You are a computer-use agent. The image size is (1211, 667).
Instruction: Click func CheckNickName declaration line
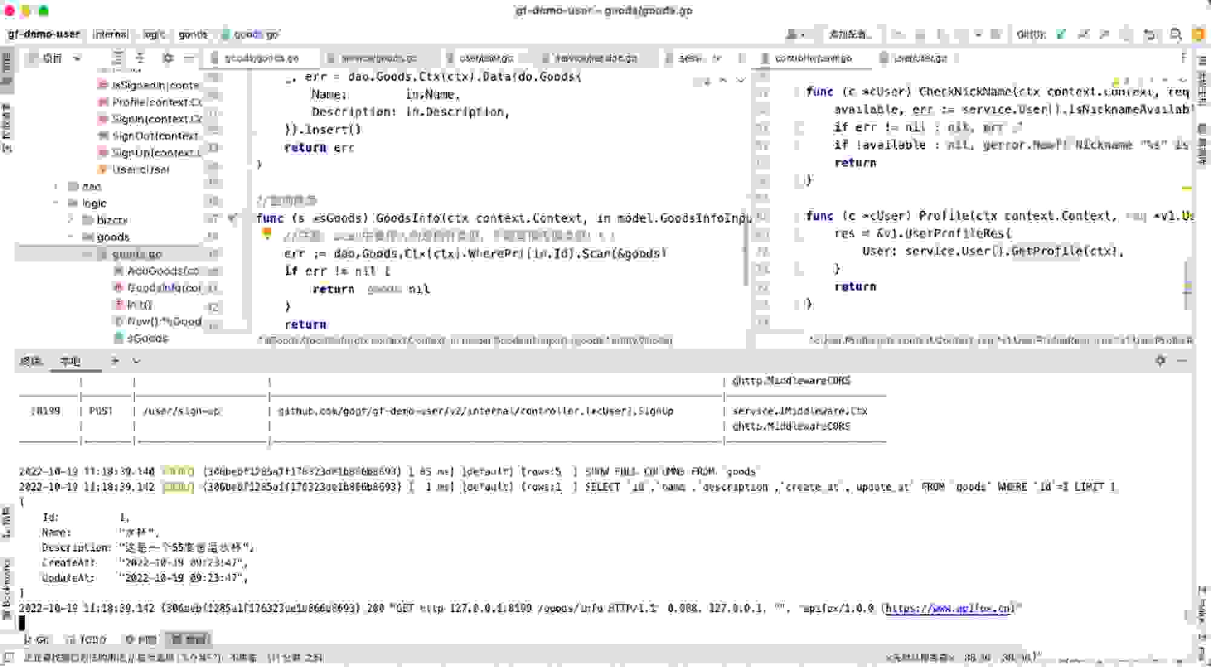click(998, 92)
